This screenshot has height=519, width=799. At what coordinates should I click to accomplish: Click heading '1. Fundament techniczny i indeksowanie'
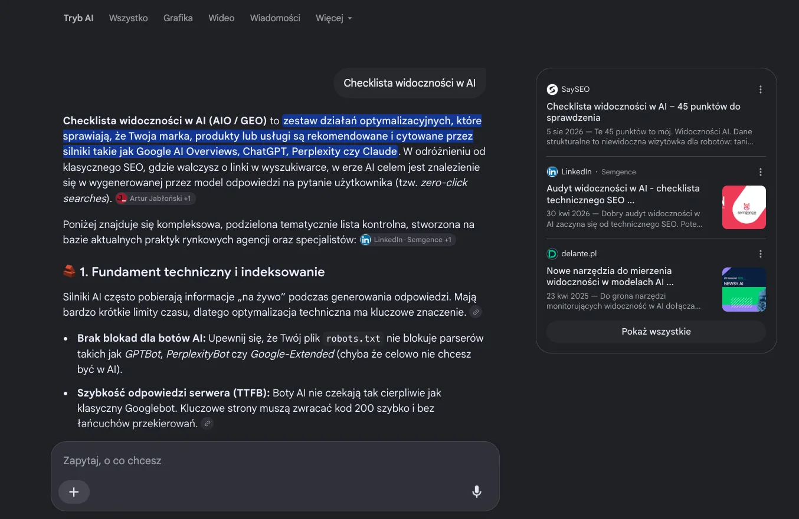point(202,272)
